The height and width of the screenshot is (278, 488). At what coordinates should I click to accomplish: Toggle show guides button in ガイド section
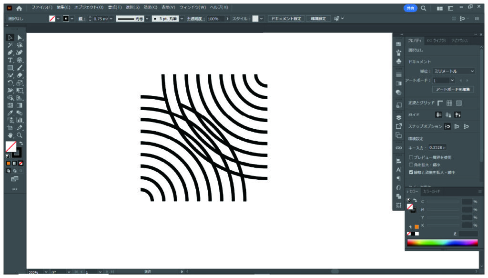(x=438, y=115)
